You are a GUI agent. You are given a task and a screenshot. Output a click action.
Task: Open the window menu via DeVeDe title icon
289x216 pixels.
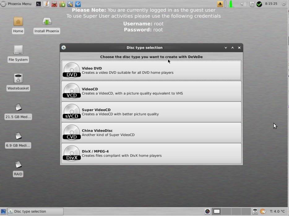(x=64, y=48)
